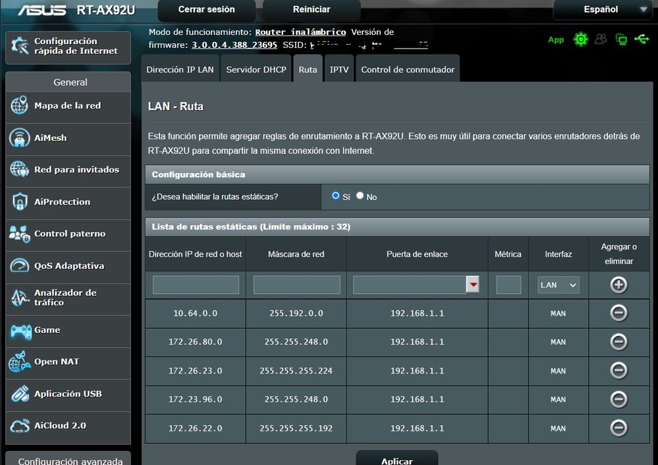Delete the 172.26.22.0 route entry
The image size is (658, 465).
pyautogui.click(x=618, y=428)
